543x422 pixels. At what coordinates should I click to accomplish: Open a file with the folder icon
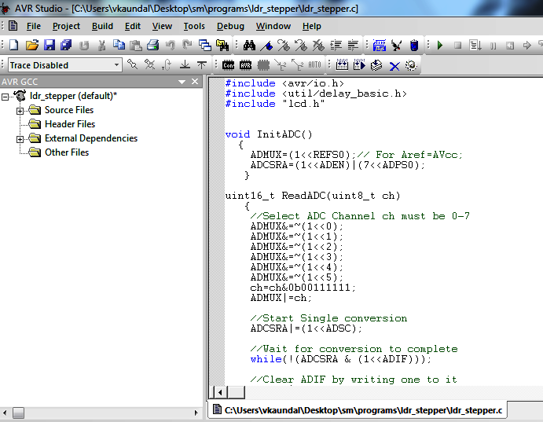pyautogui.click(x=31, y=46)
